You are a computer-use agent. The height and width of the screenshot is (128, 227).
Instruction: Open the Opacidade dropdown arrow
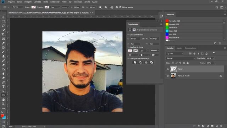pyautogui.click(x=213, y=58)
